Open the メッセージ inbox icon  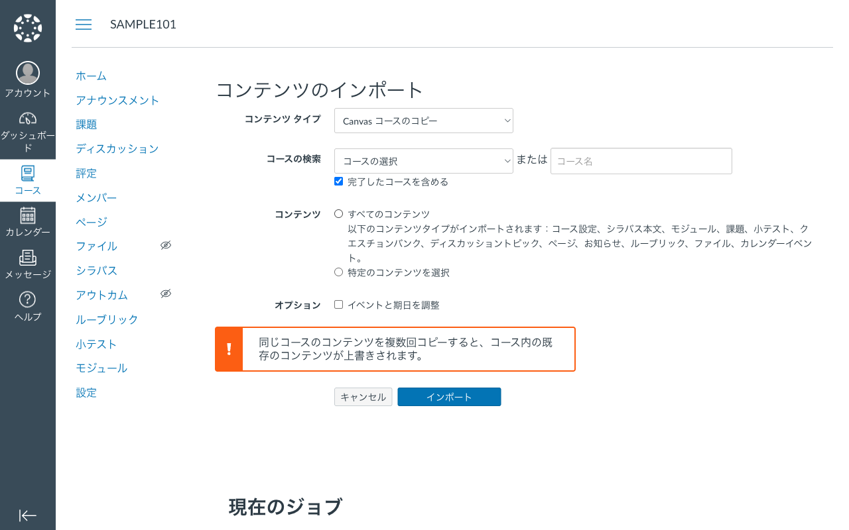tap(27, 258)
